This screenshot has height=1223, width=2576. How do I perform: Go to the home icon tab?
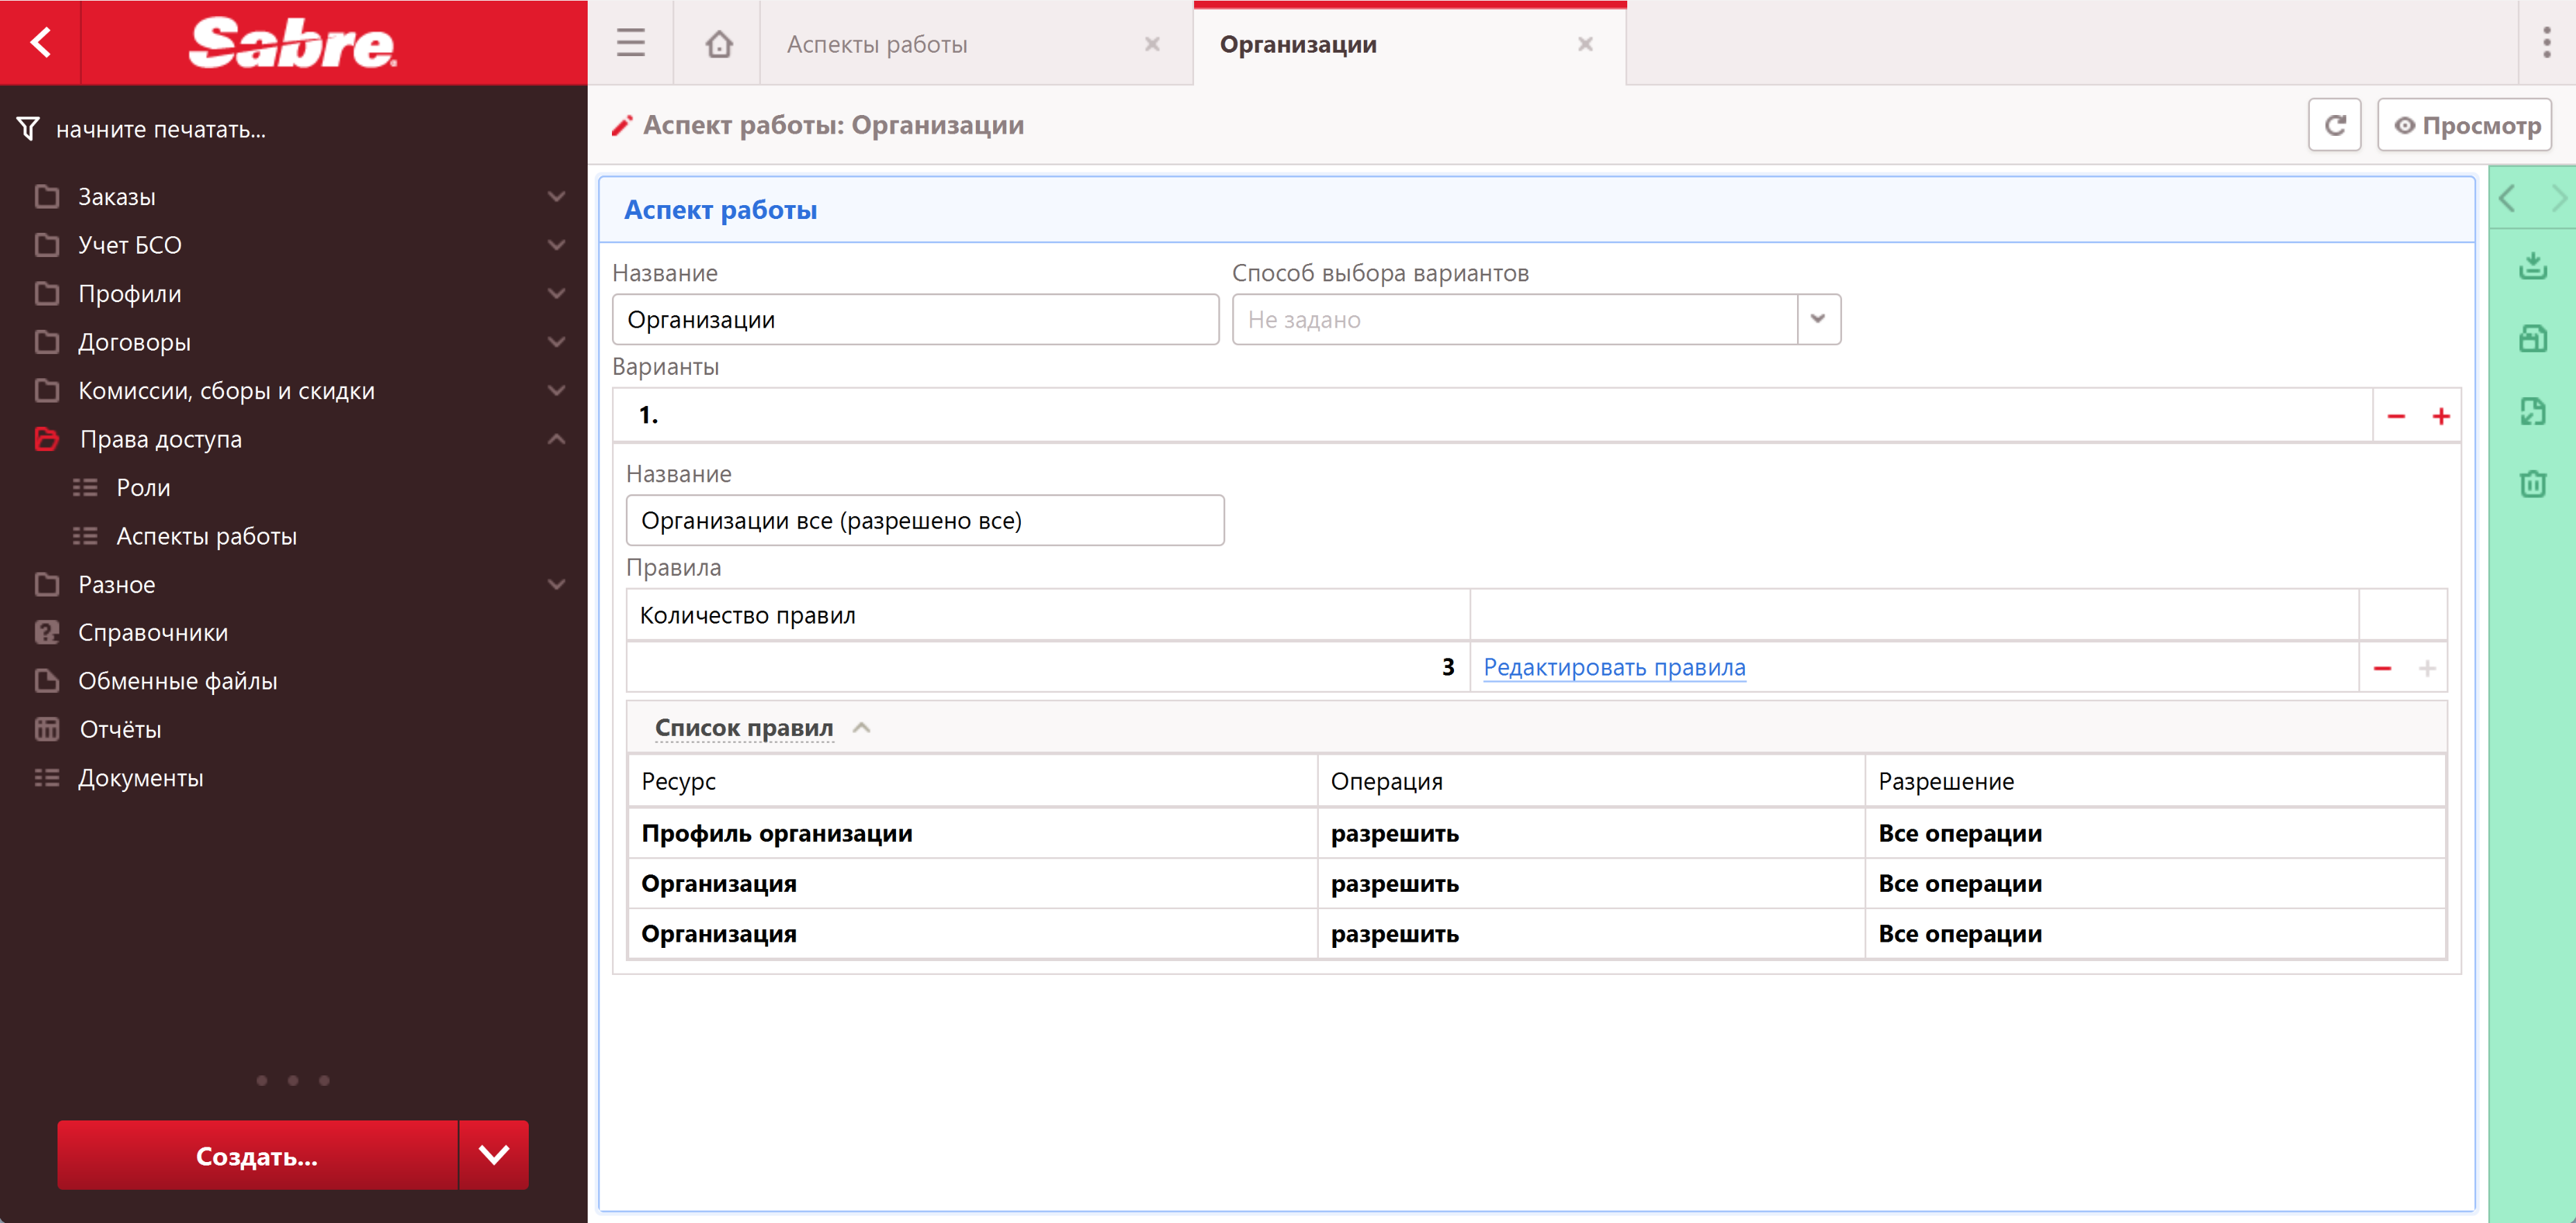[x=718, y=44]
